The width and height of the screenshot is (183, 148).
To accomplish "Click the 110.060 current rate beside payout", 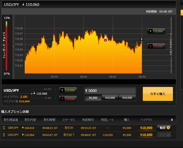I will [x=42, y=93].
